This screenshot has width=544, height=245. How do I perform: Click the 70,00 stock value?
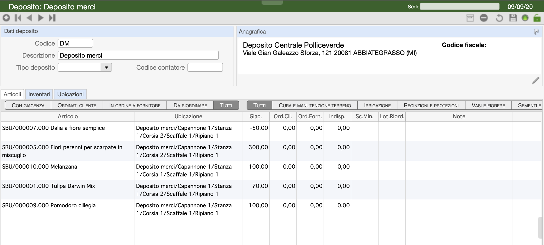pos(260,186)
